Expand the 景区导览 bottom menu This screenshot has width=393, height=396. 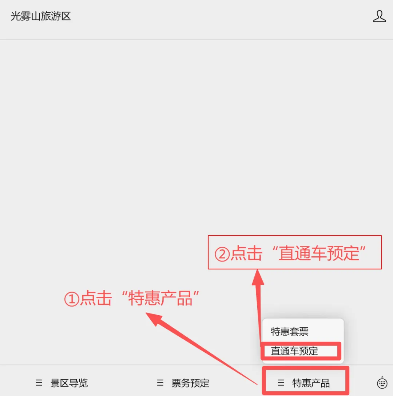click(x=61, y=383)
